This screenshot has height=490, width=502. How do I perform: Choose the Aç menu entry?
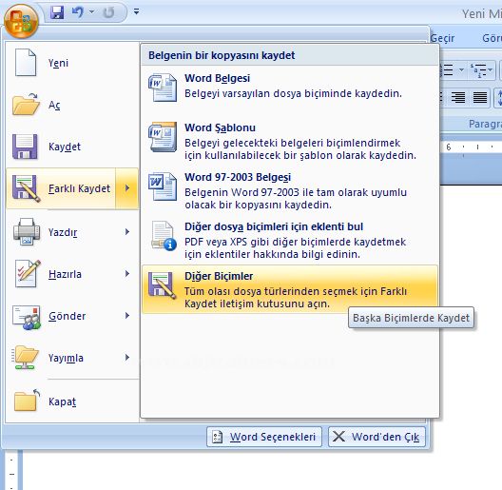(x=72, y=105)
